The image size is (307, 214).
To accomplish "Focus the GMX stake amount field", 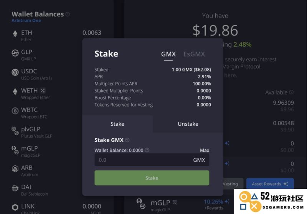I will click(152, 160).
